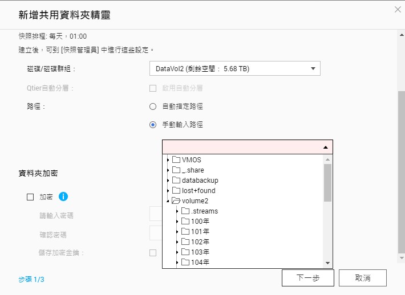Click the 取消 button
The image size is (405, 295).
pyautogui.click(x=362, y=278)
